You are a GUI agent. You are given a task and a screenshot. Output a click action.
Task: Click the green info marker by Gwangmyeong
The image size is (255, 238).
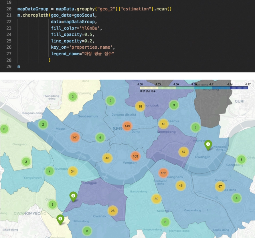60,219
